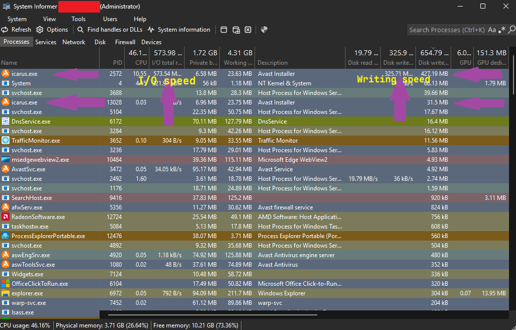Open Find handles or DLLs search

110,30
